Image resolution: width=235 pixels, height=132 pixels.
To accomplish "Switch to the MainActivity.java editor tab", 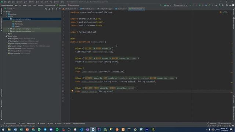I will click(x=87, y=9).
